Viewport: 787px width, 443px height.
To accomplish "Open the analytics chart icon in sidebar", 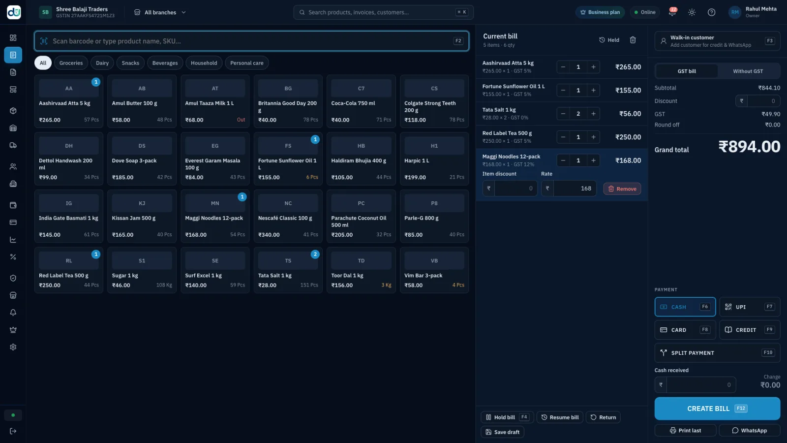I will 13,240.
